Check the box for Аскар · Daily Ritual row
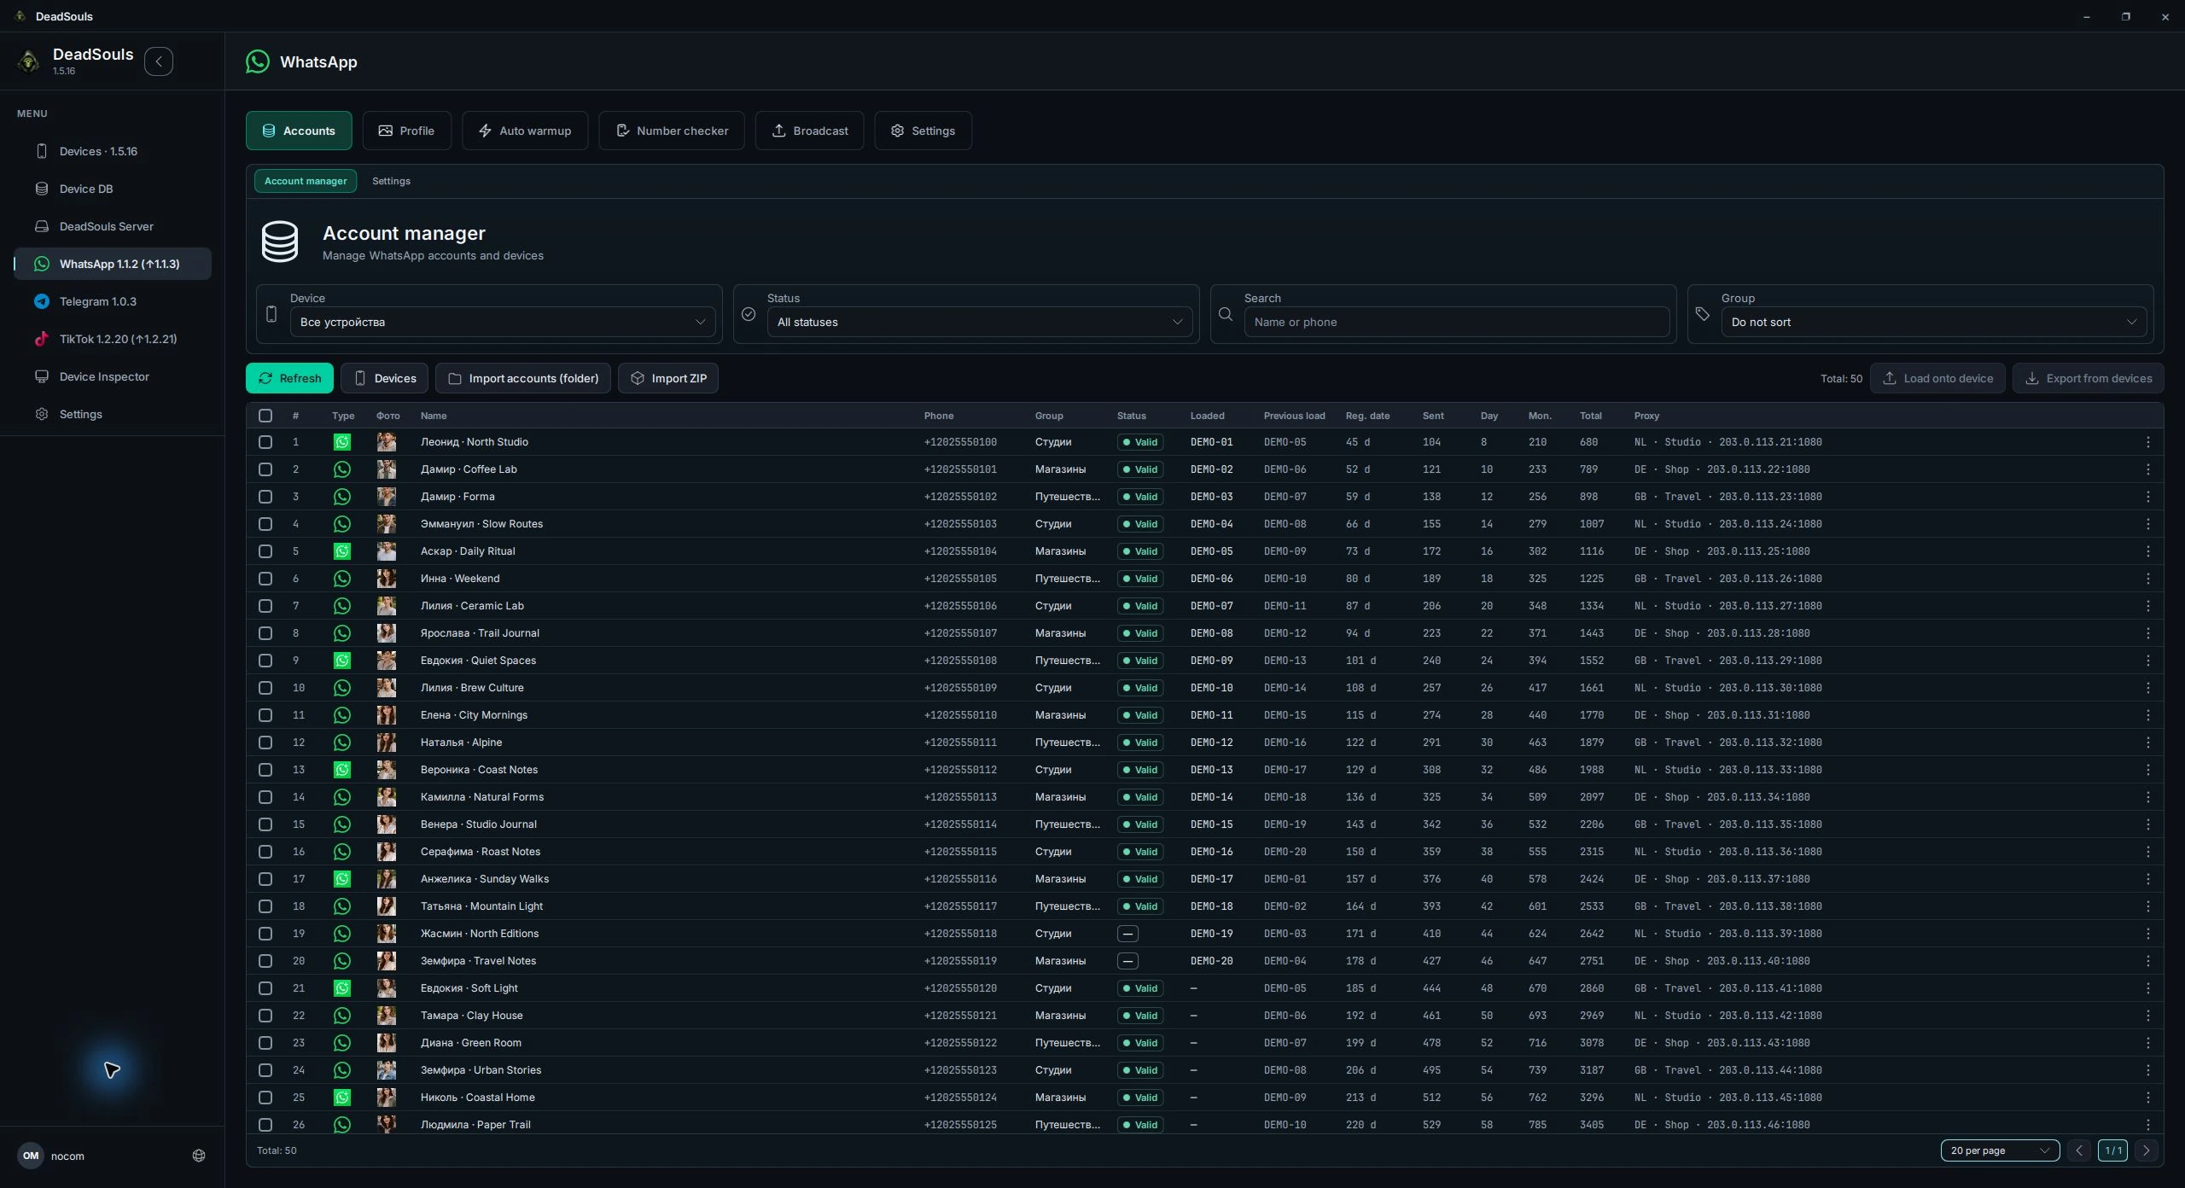2185x1188 pixels. (265, 551)
